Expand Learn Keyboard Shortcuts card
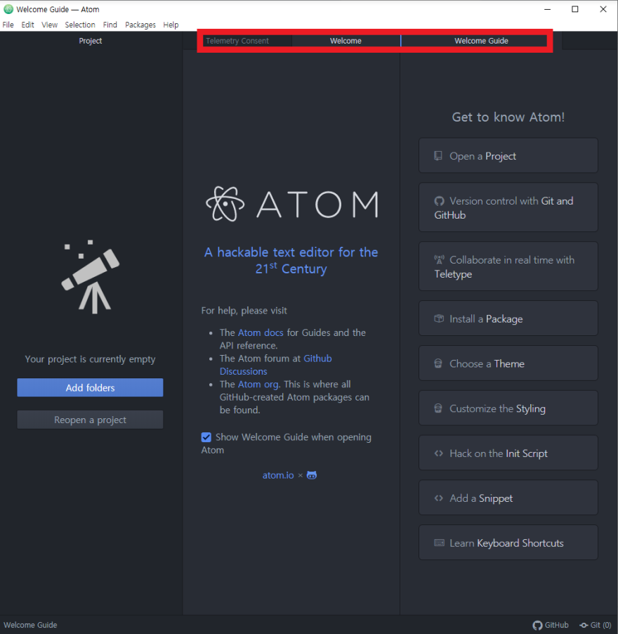The image size is (618, 634). coord(508,543)
